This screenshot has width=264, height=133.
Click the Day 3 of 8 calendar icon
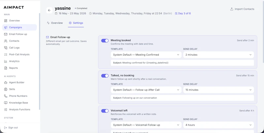(176, 13)
